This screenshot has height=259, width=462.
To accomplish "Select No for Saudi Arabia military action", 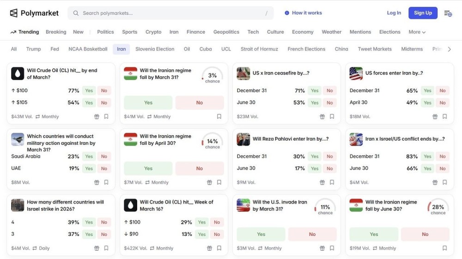I will click(104, 157).
